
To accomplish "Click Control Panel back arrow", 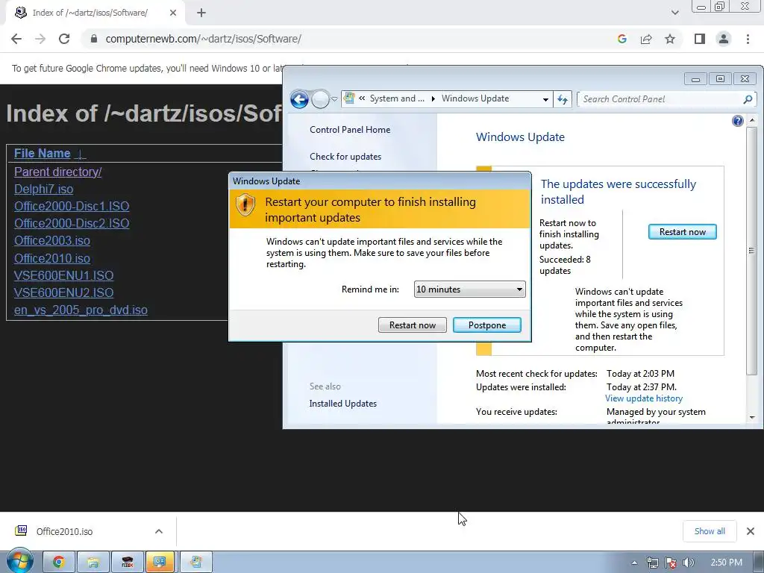I will point(299,99).
